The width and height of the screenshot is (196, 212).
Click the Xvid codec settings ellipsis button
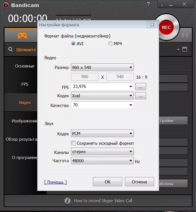coord(141,96)
